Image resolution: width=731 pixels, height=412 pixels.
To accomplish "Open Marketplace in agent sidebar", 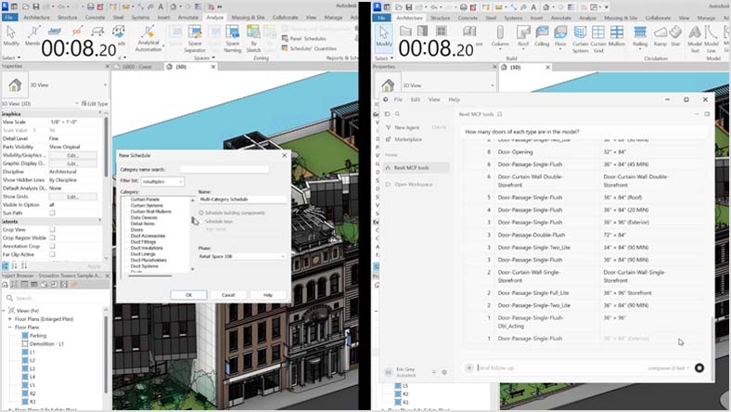I will [x=408, y=139].
